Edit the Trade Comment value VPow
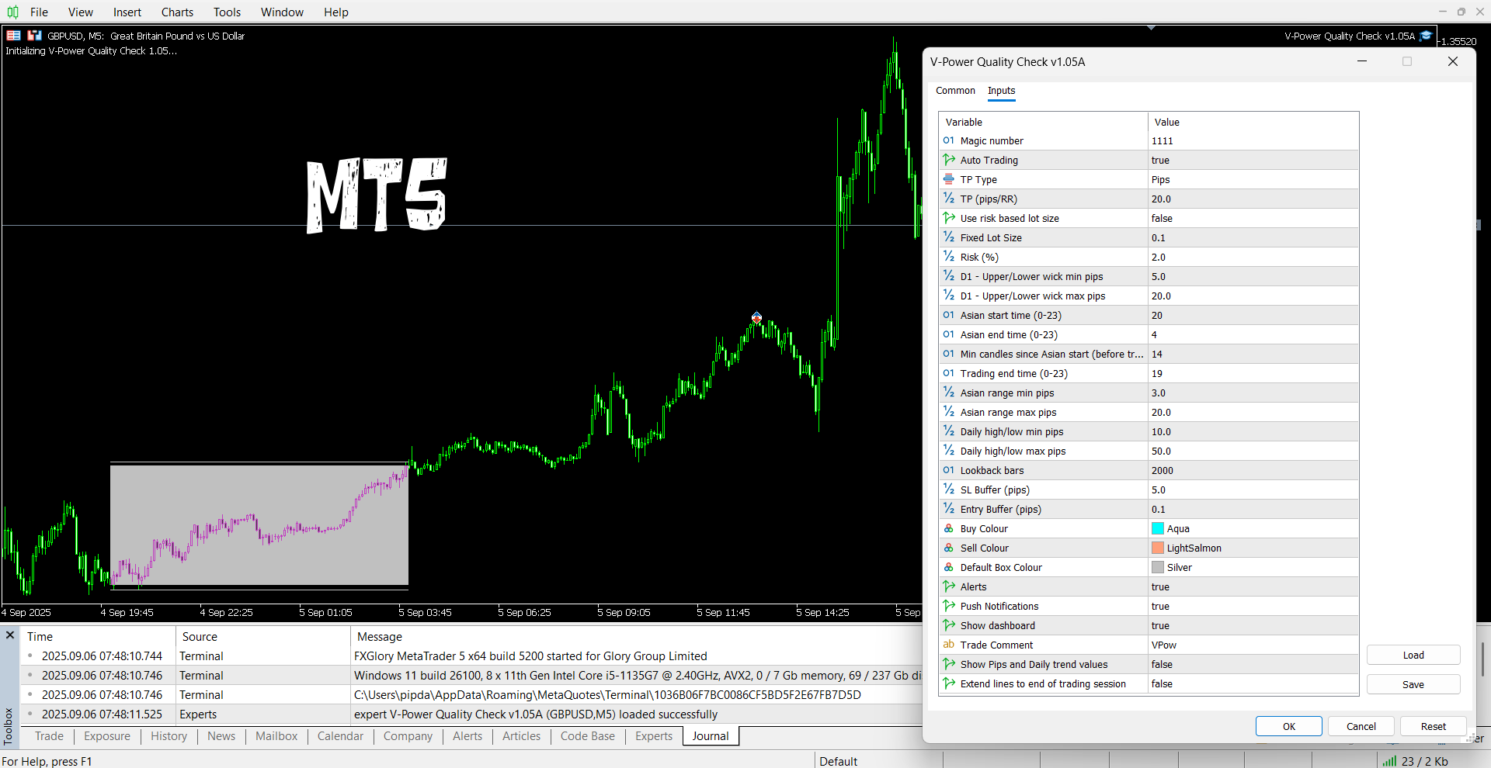Viewport: 1491px width, 768px height. [1253, 645]
